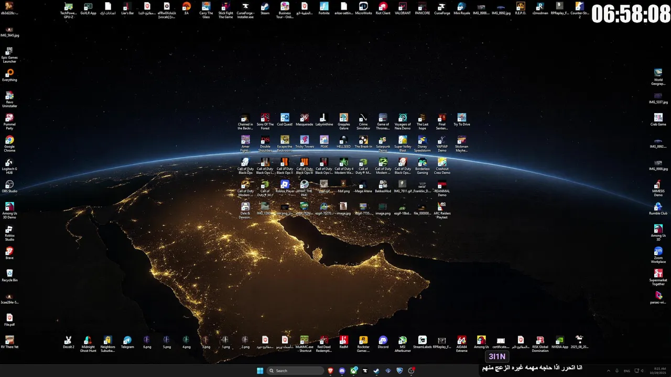
Task: Select the StreamLabels icon
Action: (423, 342)
